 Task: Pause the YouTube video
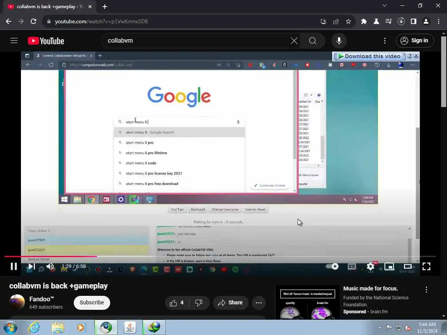pos(14,266)
